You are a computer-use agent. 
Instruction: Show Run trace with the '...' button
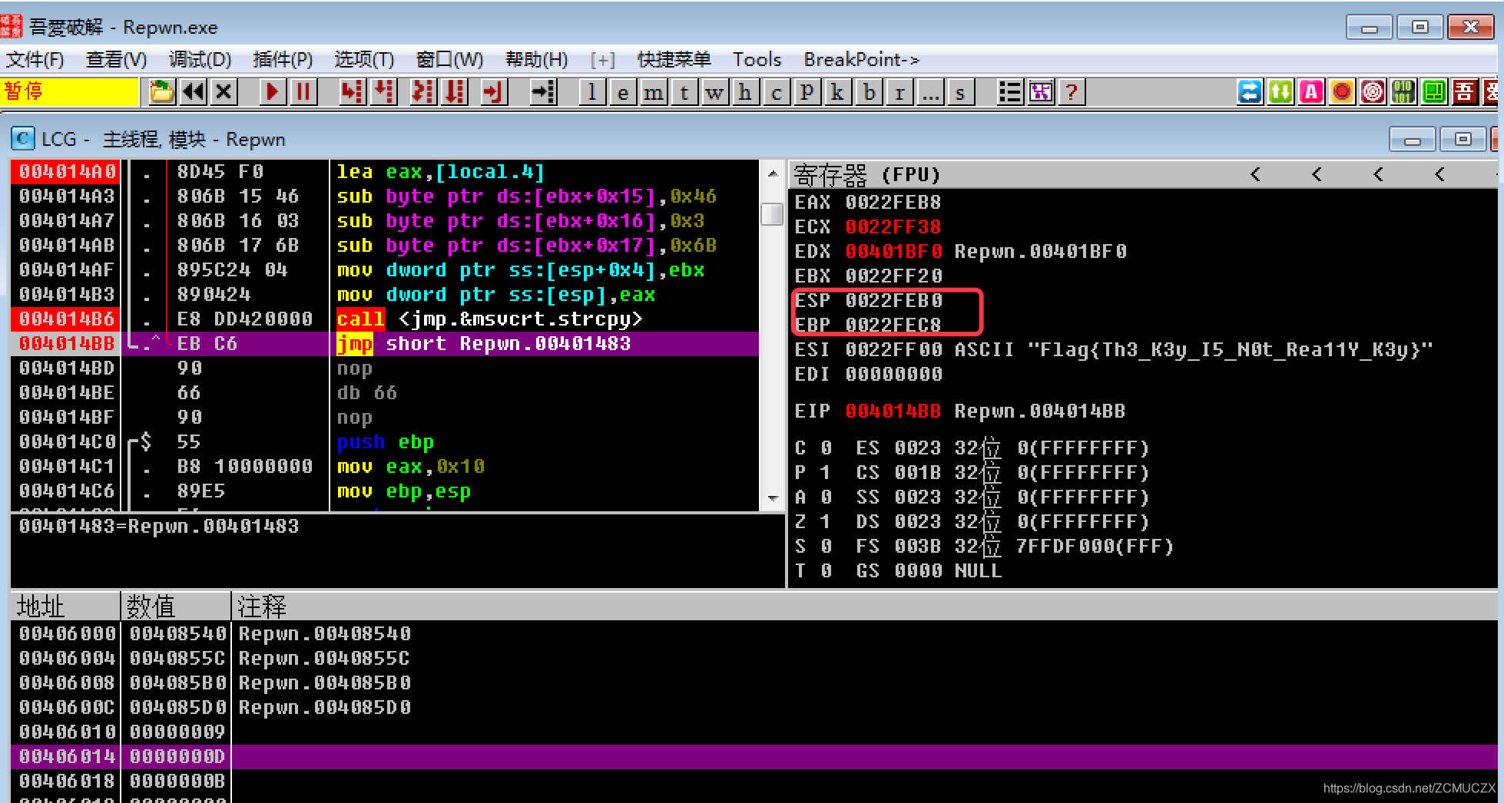[x=929, y=92]
